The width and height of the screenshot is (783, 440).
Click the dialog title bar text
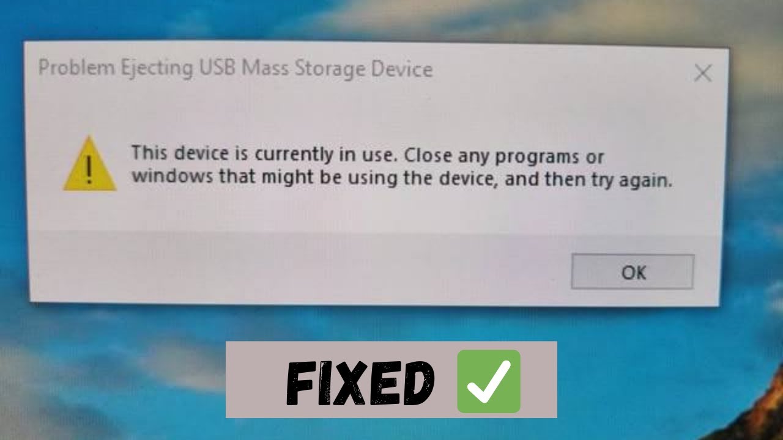236,68
